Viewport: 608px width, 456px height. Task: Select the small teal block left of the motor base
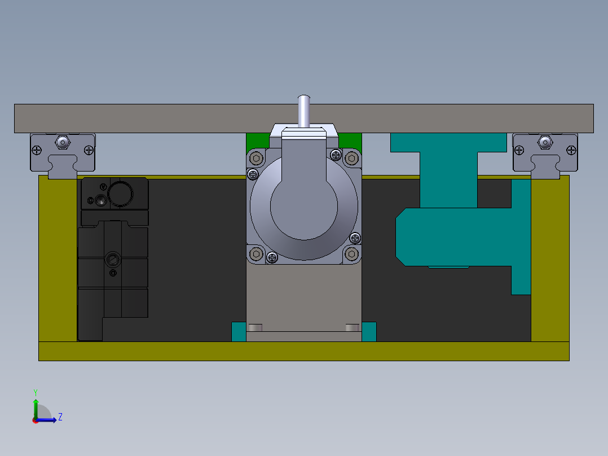239,332
